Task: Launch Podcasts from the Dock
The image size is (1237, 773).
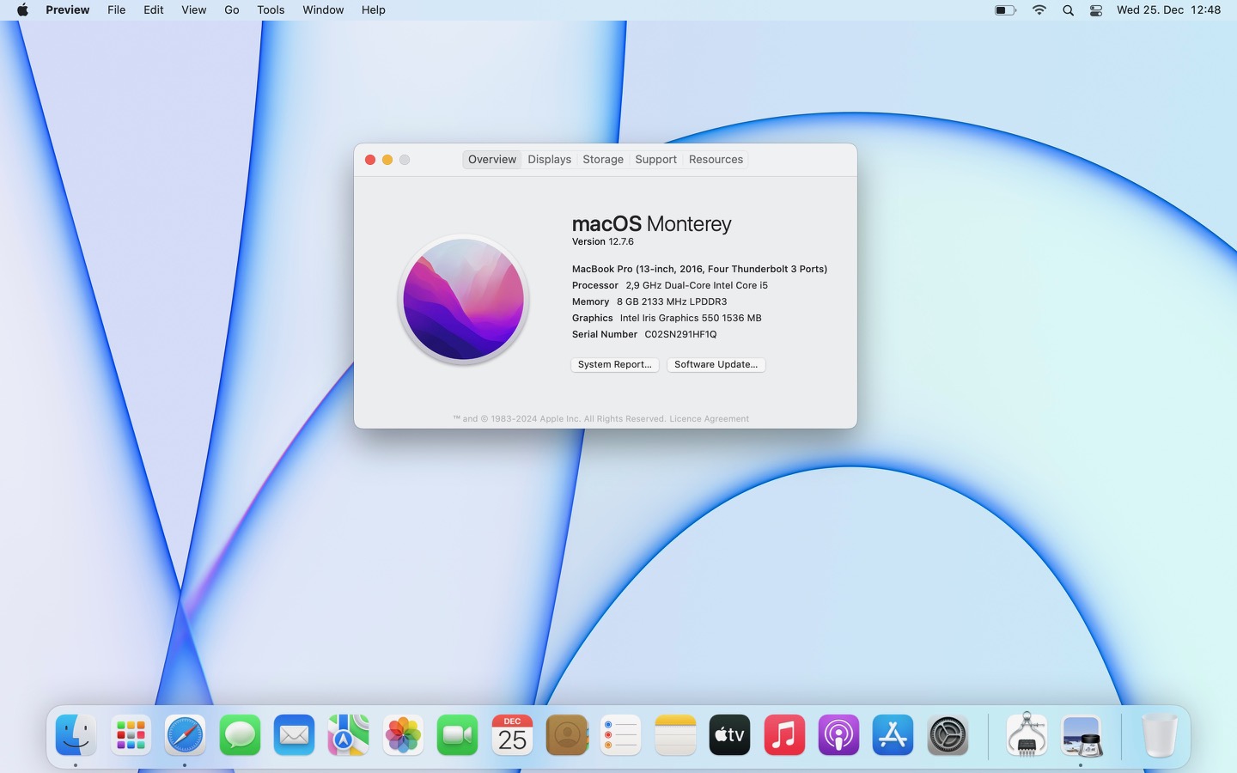Action: tap(839, 735)
